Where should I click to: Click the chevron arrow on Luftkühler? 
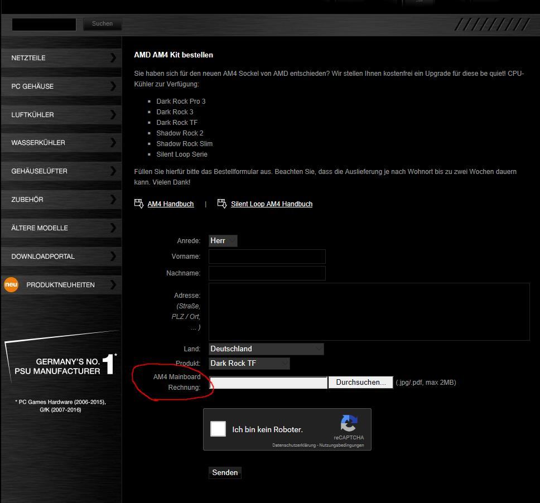(113, 114)
